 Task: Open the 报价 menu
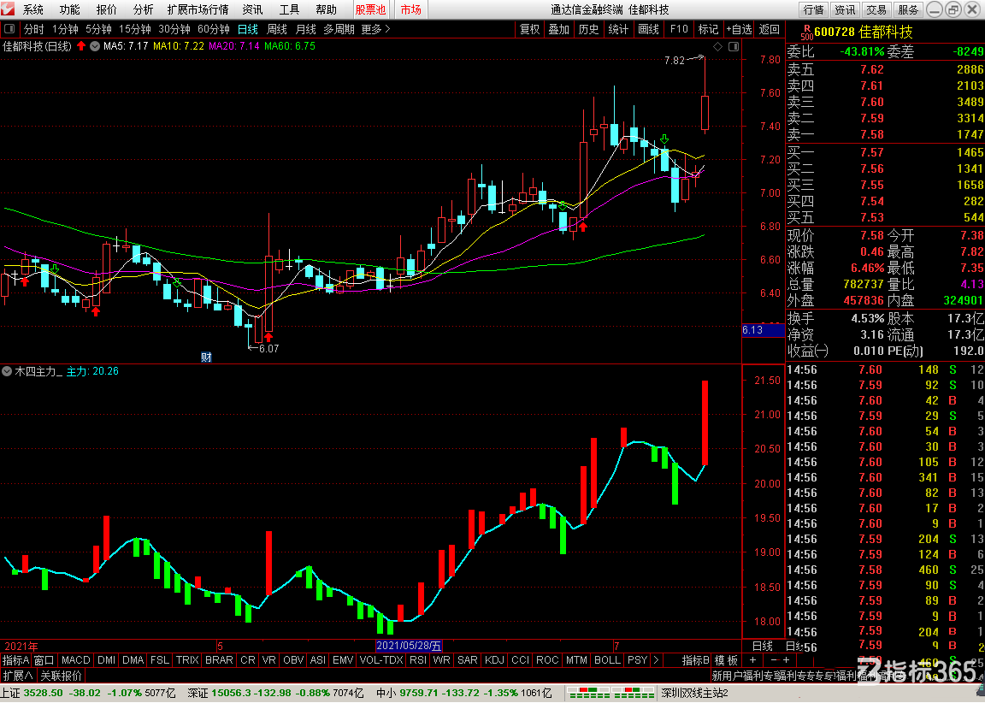pyautogui.click(x=106, y=9)
